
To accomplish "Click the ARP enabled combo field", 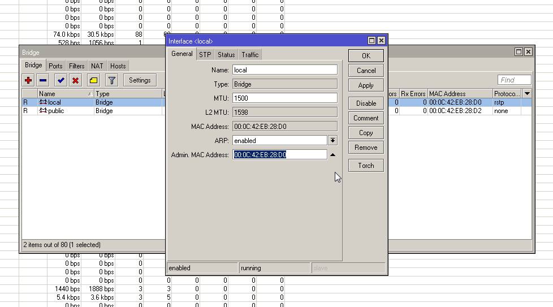I will tap(280, 140).
